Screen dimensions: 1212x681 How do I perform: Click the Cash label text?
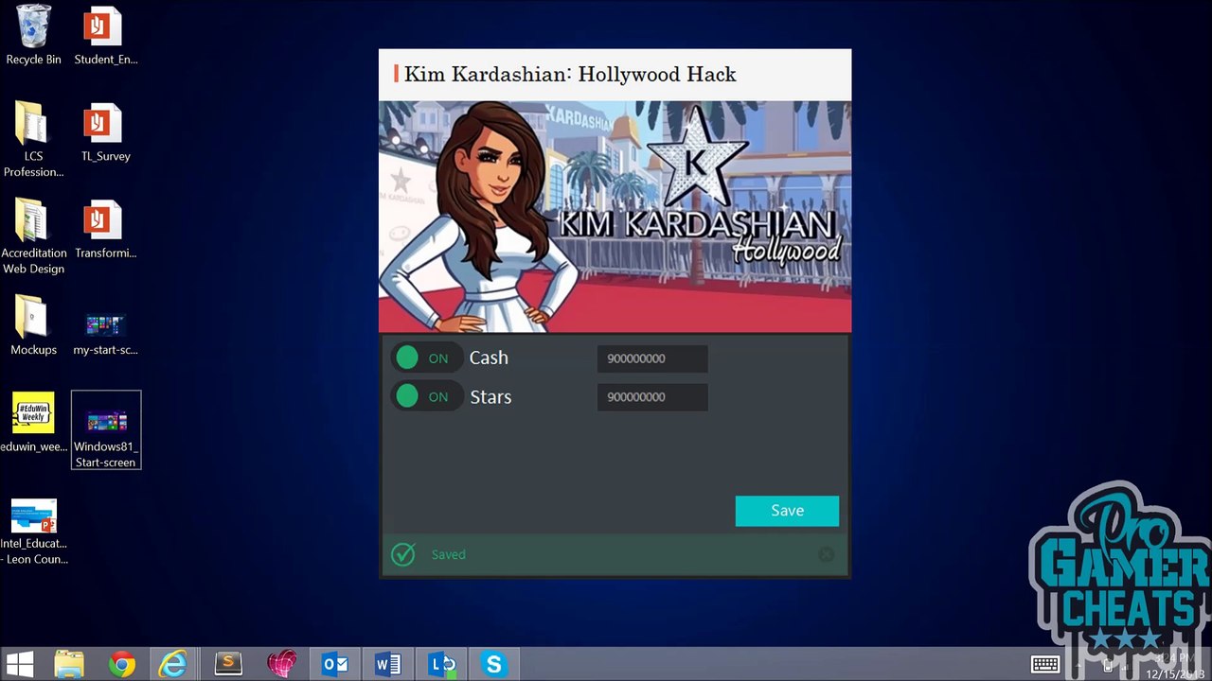coord(489,358)
